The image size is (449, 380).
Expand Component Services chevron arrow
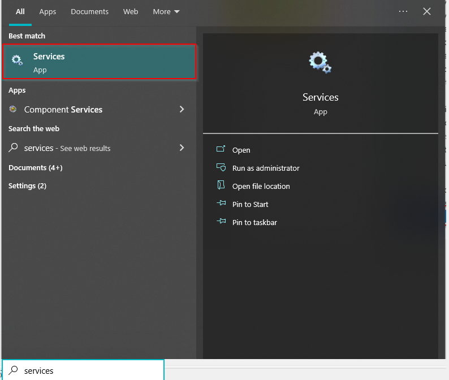point(182,109)
